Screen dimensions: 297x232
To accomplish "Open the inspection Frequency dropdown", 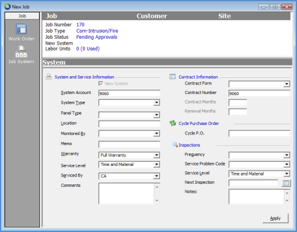I will point(286,155).
